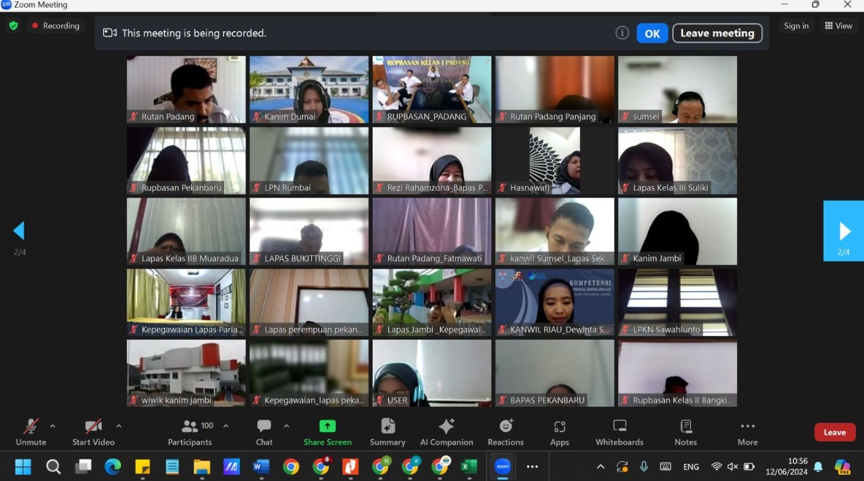Open the Chat panel
Screen dimensions: 864x481
(x=264, y=432)
